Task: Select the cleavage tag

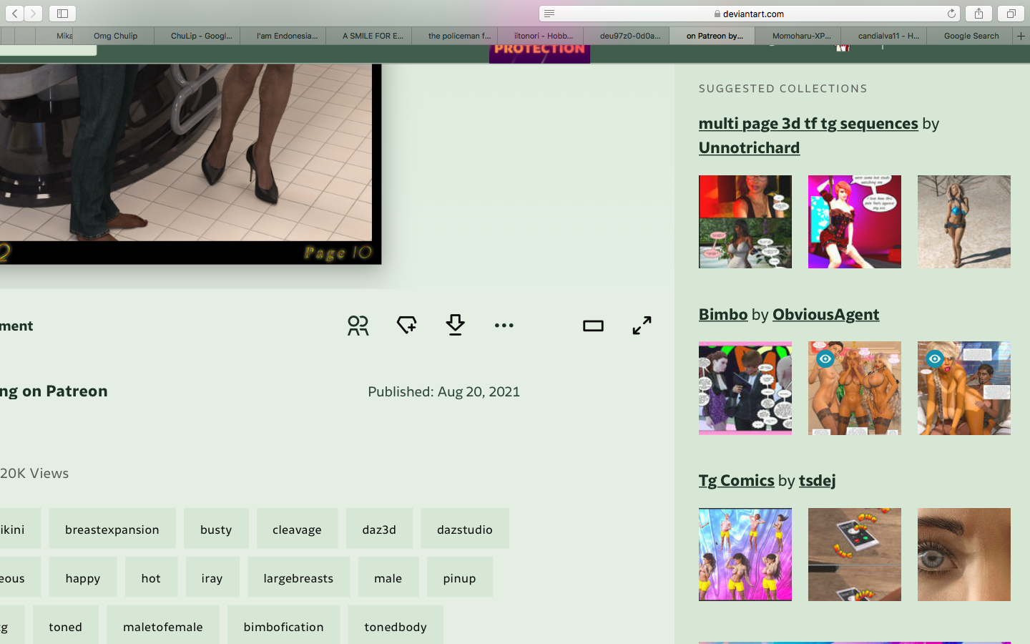Action: tap(297, 529)
